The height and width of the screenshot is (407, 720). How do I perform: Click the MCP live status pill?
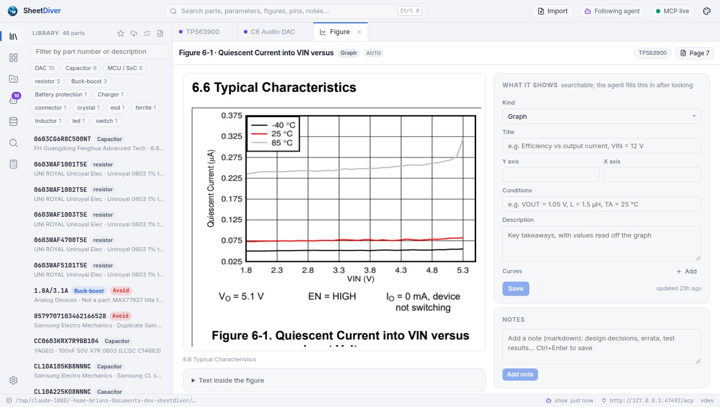(x=673, y=11)
